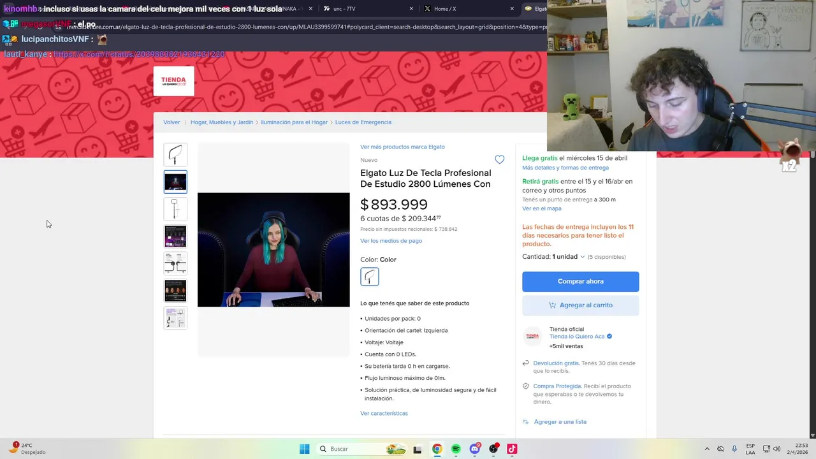Click Agregar a una lista

(x=560, y=422)
